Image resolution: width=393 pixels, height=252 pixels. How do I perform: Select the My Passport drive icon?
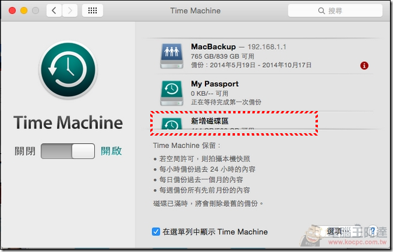pyautogui.click(x=172, y=93)
